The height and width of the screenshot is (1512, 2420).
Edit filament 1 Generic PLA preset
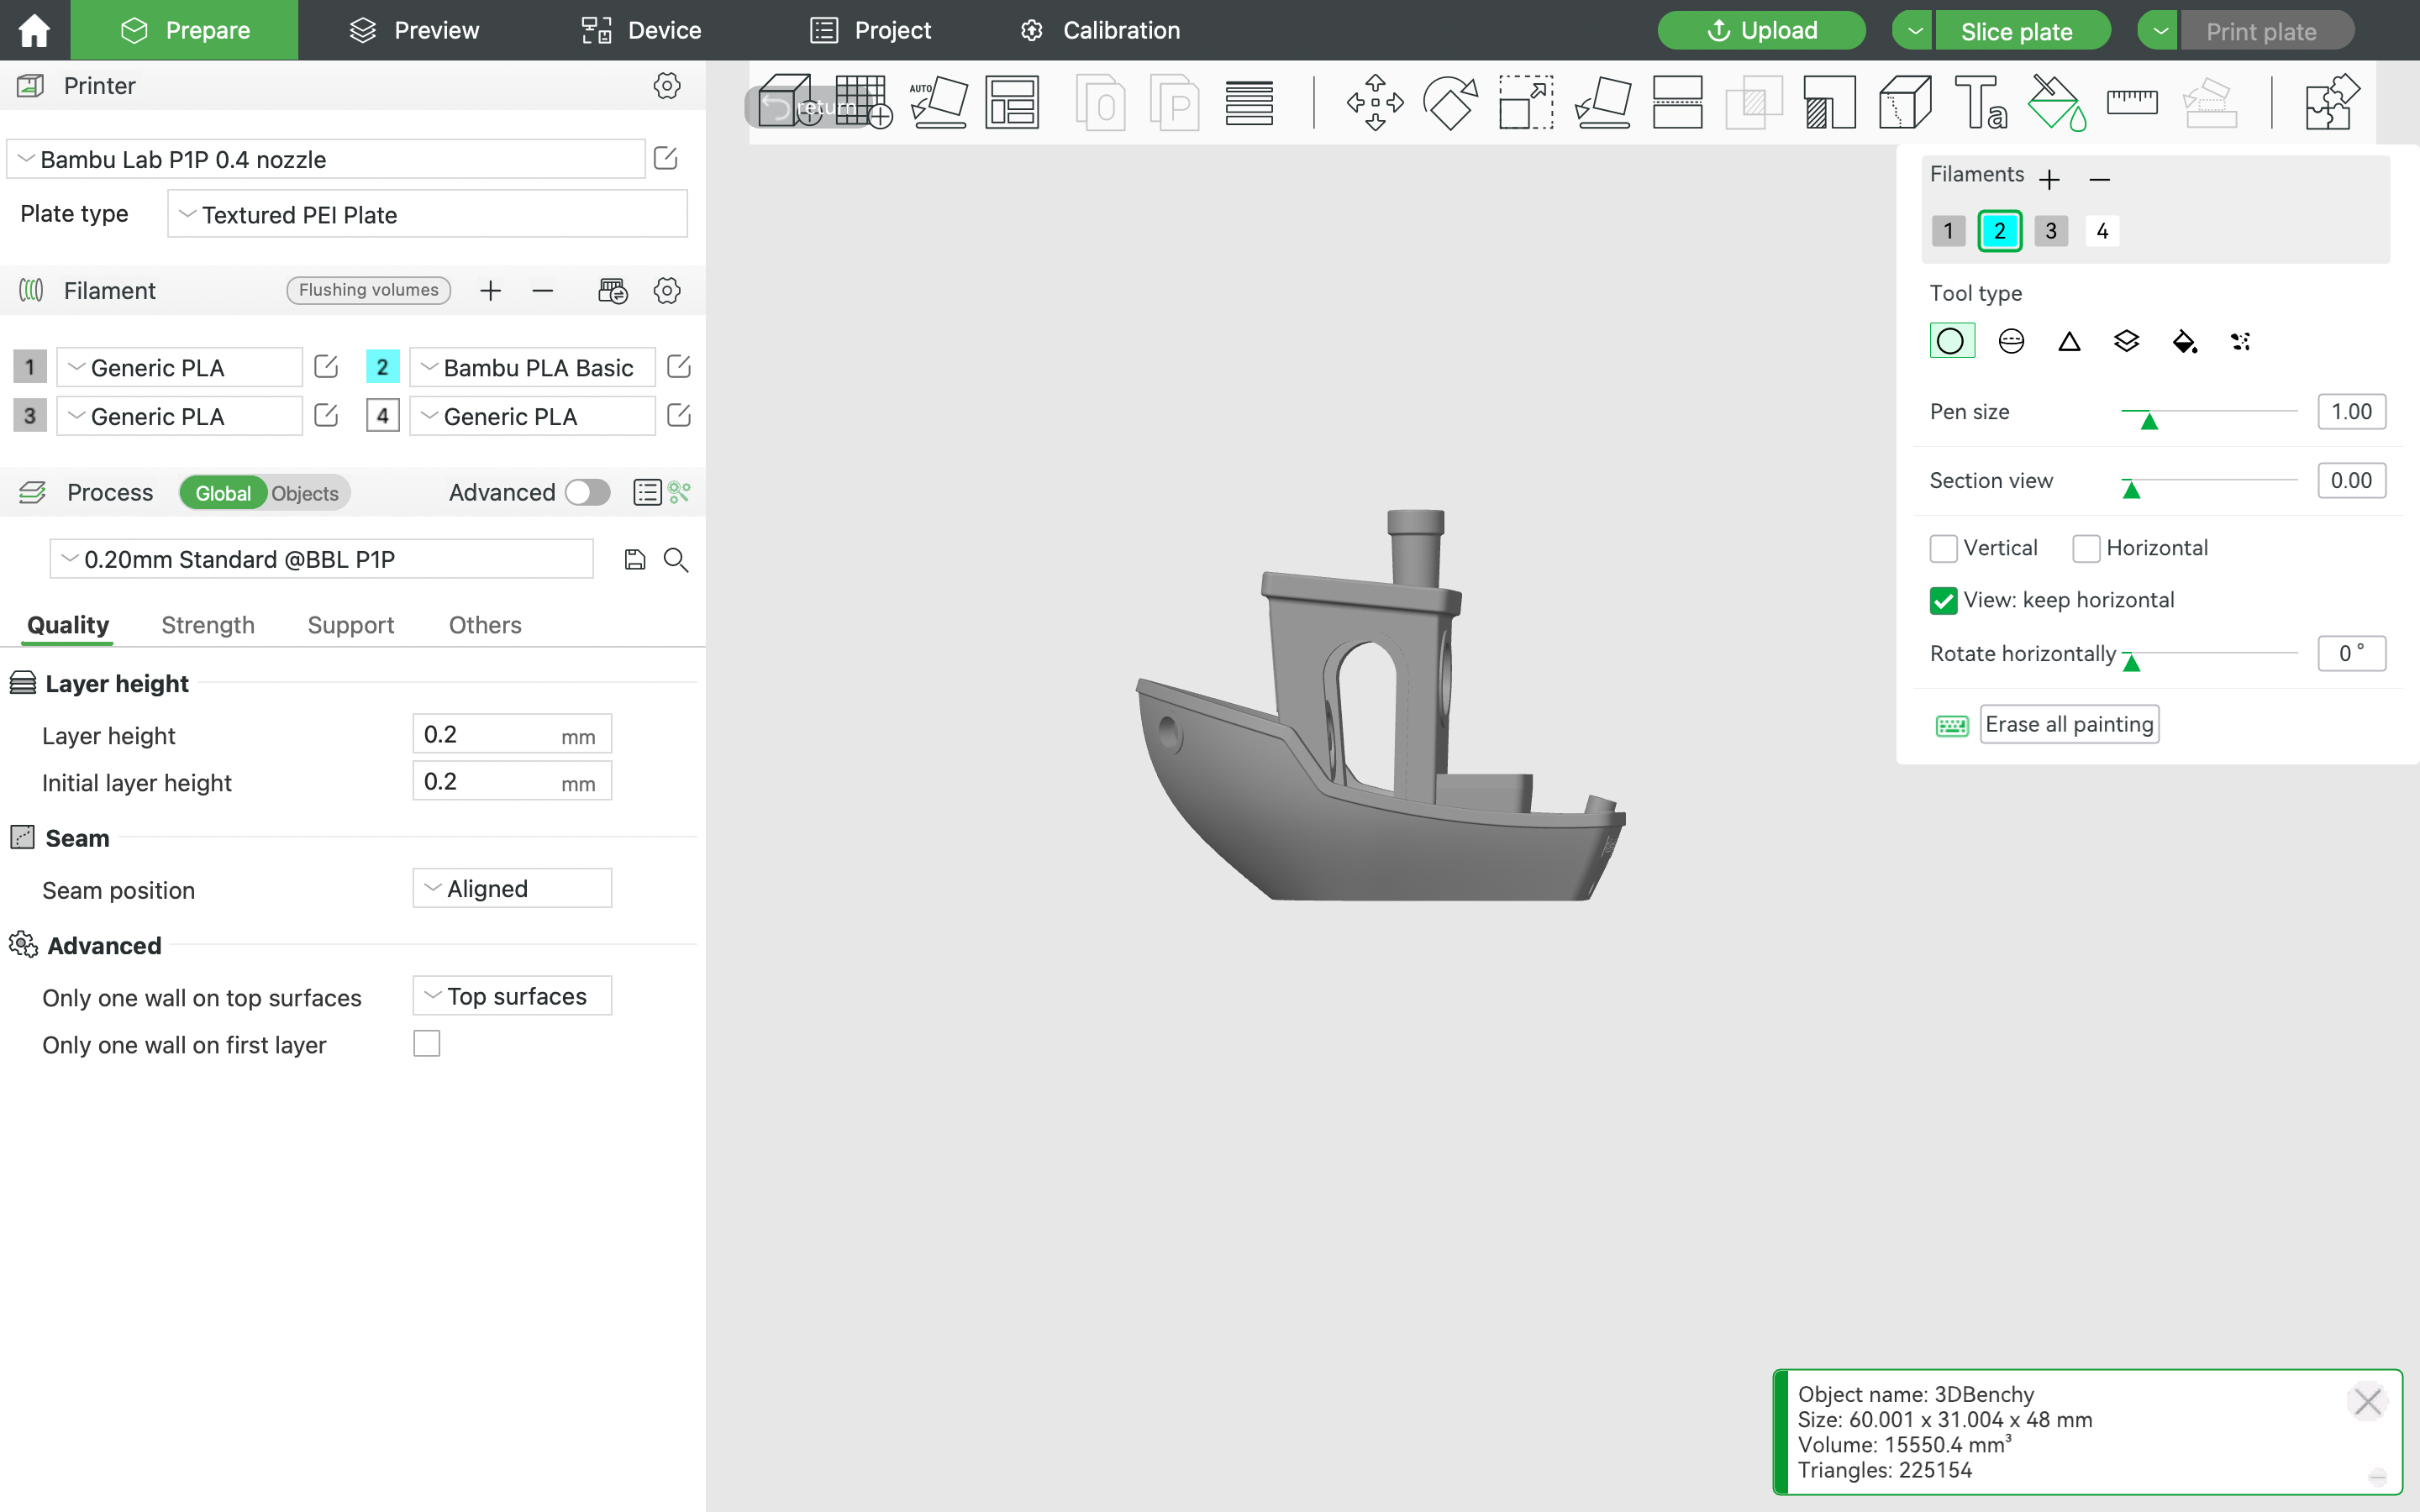[326, 366]
